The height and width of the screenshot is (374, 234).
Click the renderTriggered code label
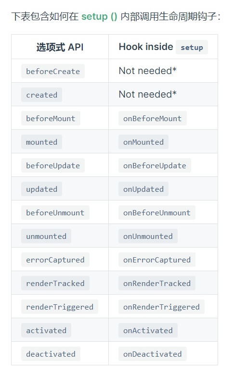click(x=60, y=307)
